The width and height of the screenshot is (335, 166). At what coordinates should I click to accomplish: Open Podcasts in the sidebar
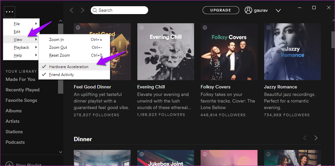15,142
